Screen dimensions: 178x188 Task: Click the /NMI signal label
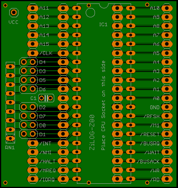45,152
